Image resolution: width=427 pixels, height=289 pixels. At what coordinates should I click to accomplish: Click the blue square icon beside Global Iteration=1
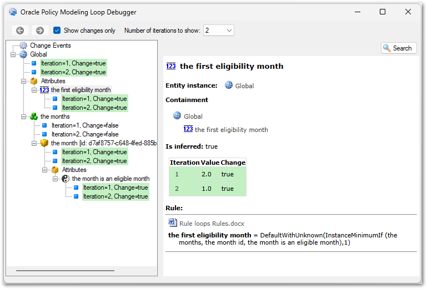coord(34,63)
